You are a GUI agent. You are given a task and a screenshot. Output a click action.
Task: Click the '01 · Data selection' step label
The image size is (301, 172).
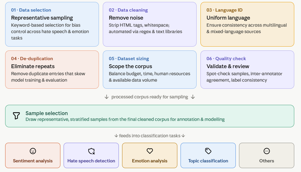(31, 10)
